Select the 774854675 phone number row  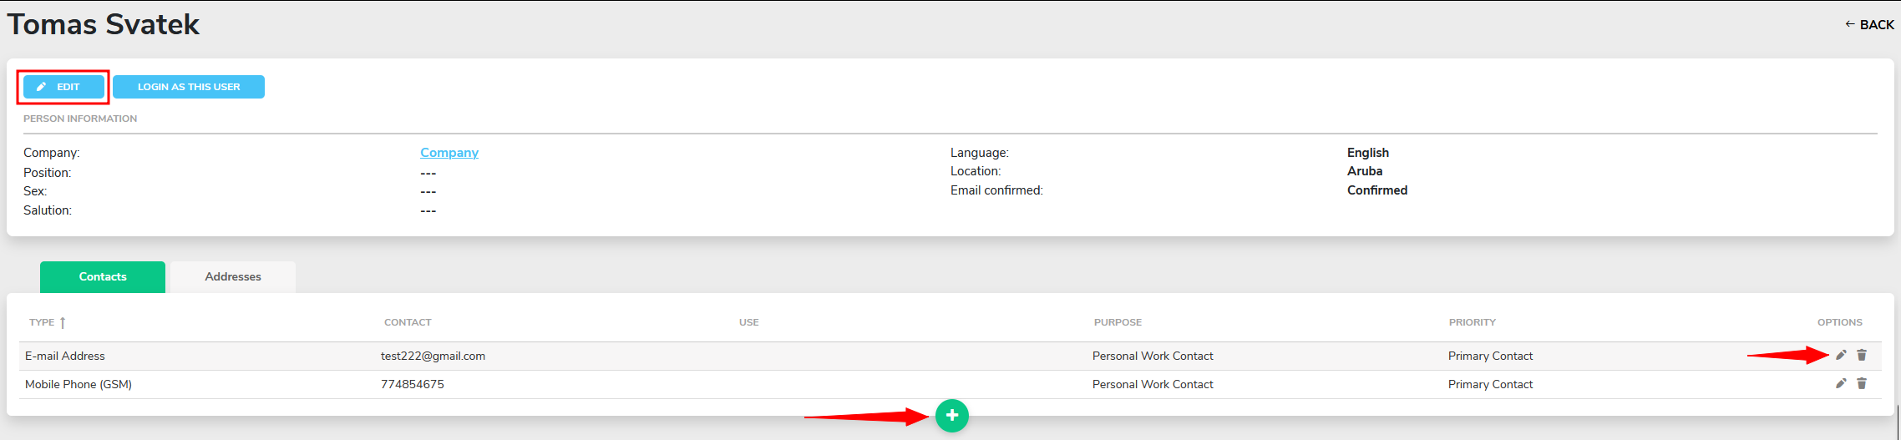click(950, 384)
